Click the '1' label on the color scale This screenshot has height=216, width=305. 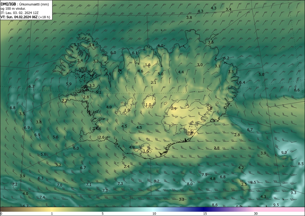click(x=52, y=214)
